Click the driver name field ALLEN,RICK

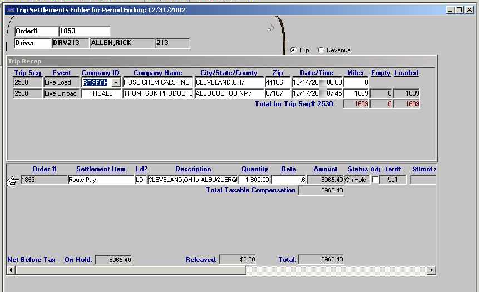pyautogui.click(x=122, y=43)
